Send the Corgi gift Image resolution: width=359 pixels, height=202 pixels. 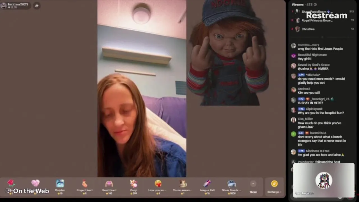tap(134, 186)
